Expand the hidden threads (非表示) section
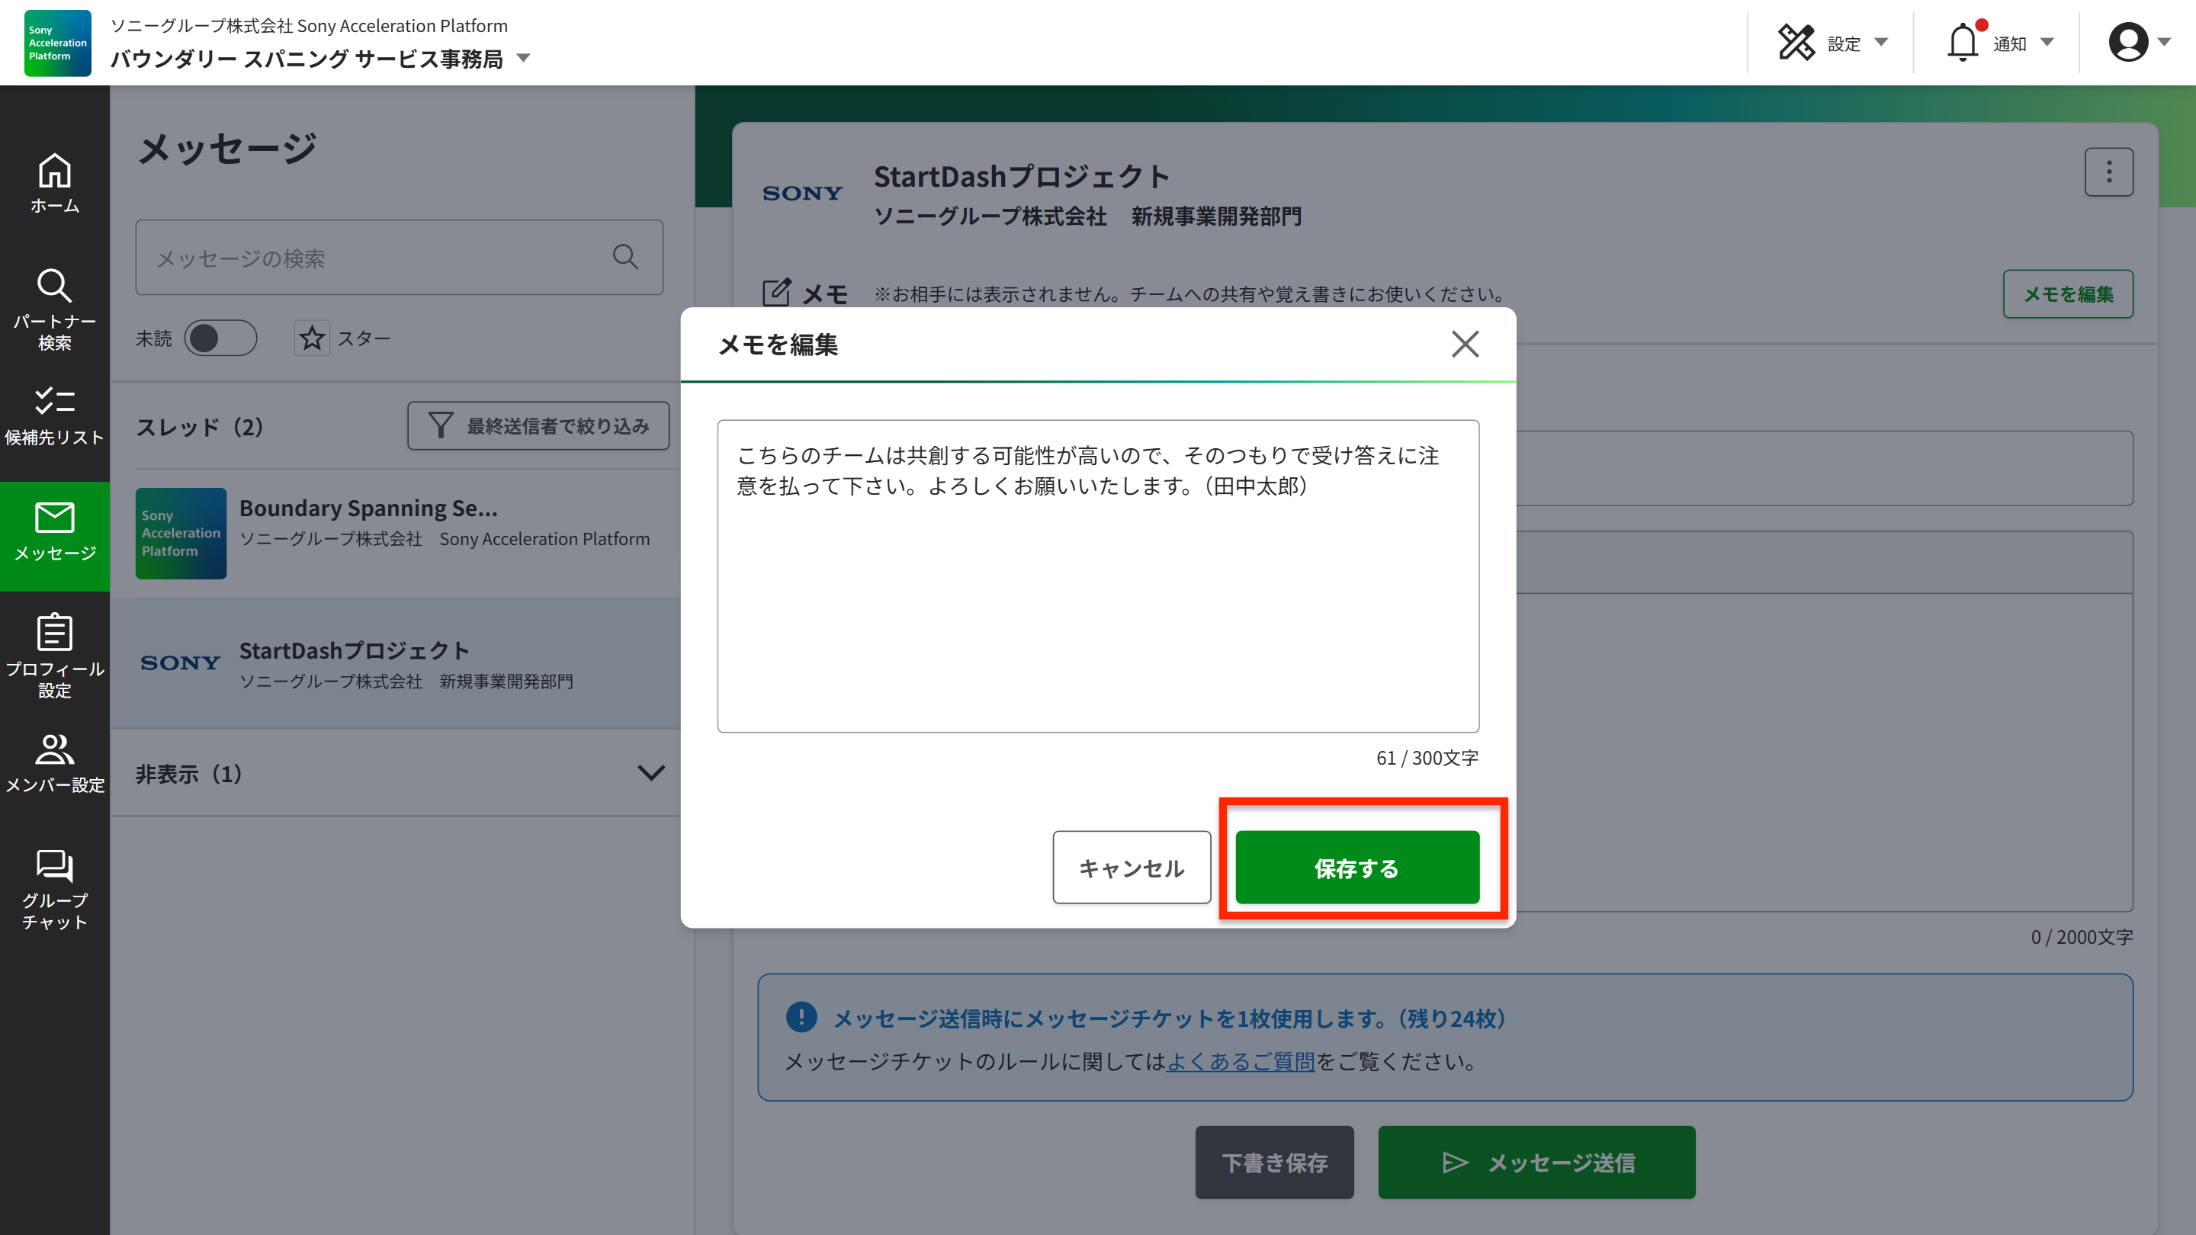 click(x=650, y=773)
